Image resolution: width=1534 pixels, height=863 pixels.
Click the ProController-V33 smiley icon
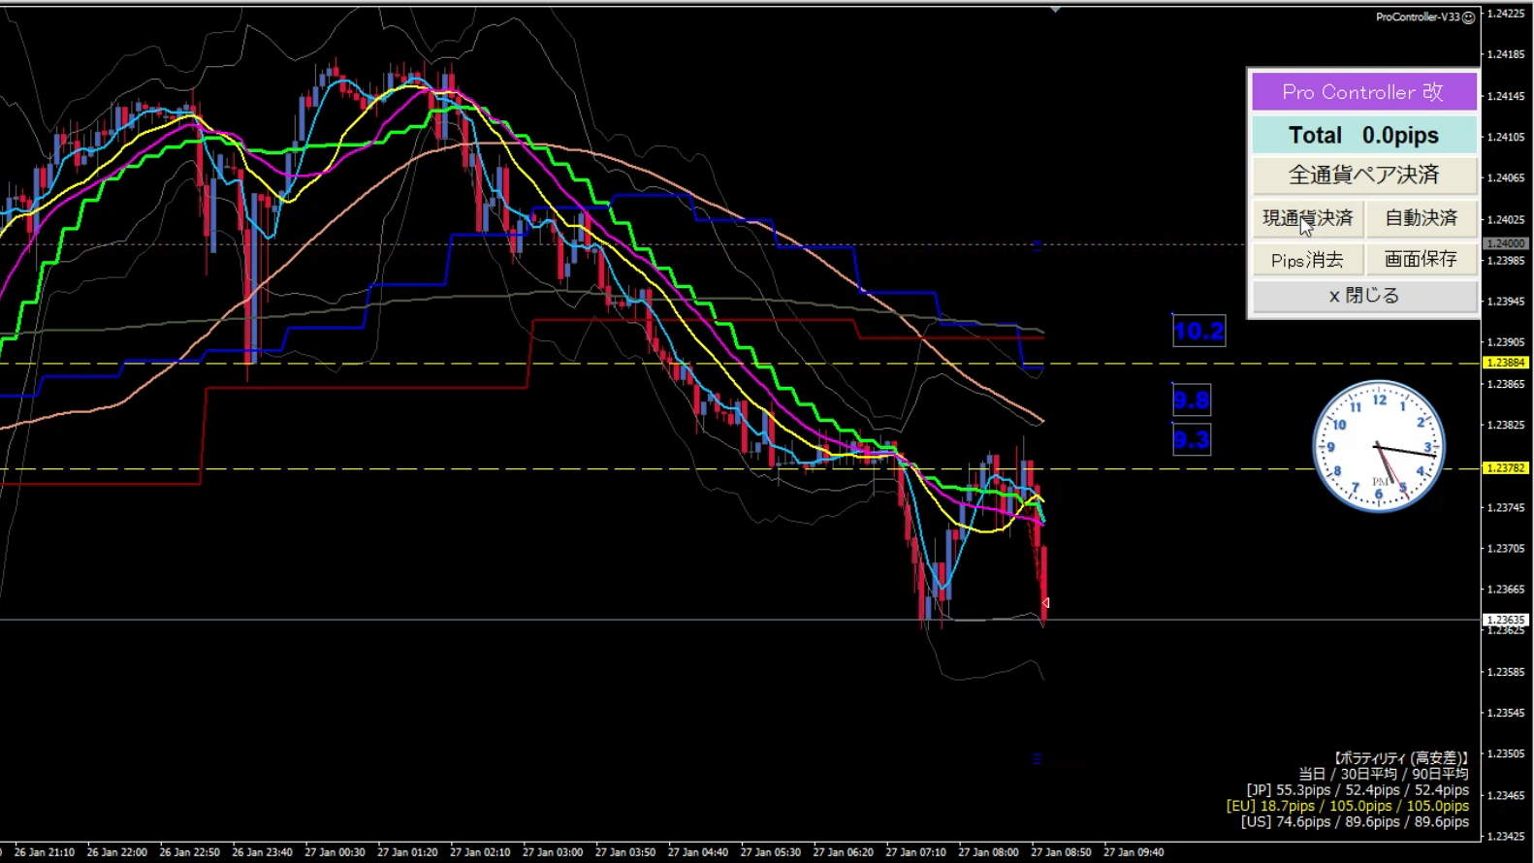[1468, 17]
